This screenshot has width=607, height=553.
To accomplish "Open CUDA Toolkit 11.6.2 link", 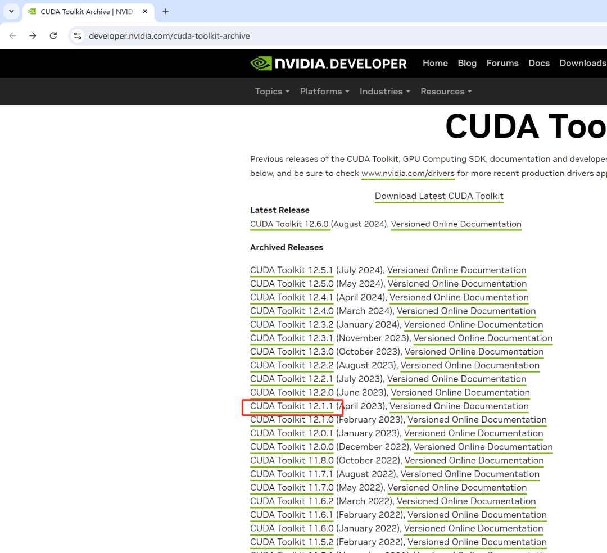I will 292,501.
